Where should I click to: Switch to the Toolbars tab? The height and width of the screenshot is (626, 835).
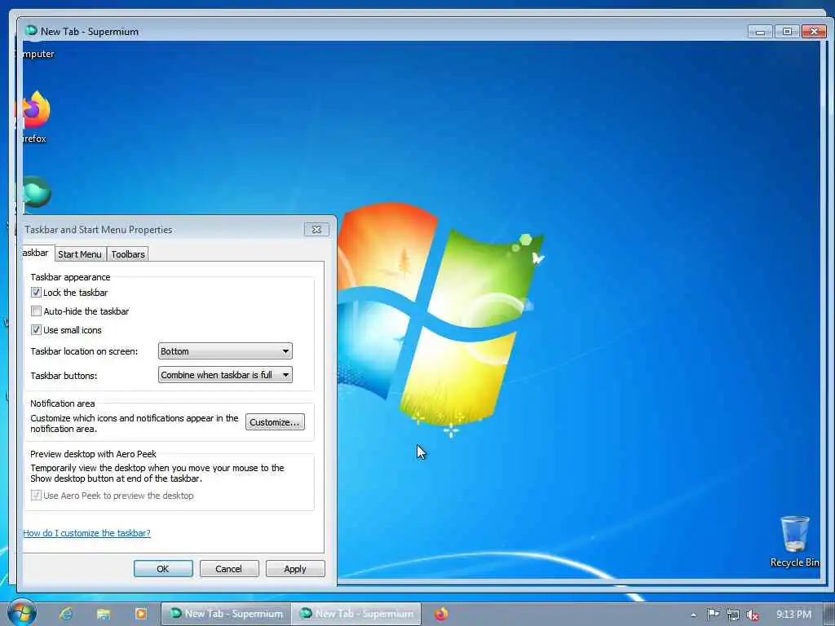pos(128,254)
